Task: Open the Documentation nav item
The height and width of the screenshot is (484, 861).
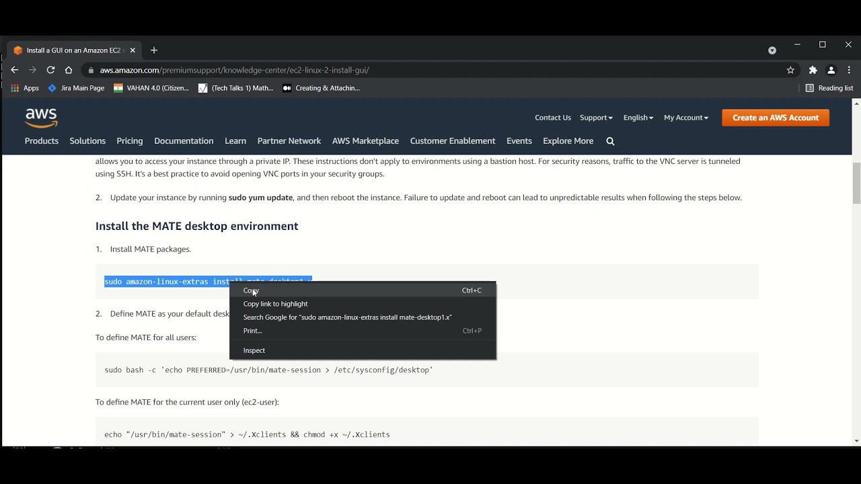Action: click(x=184, y=141)
